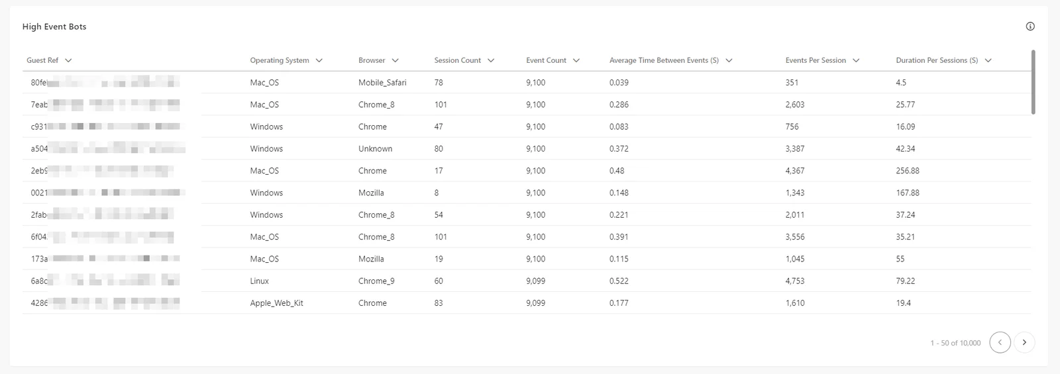Select guest ref starting with 4286
The height and width of the screenshot is (374, 1060).
pos(105,303)
